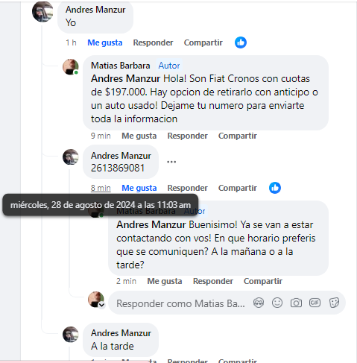Open Matias Barbara's profile from Fiat reply

121,66
